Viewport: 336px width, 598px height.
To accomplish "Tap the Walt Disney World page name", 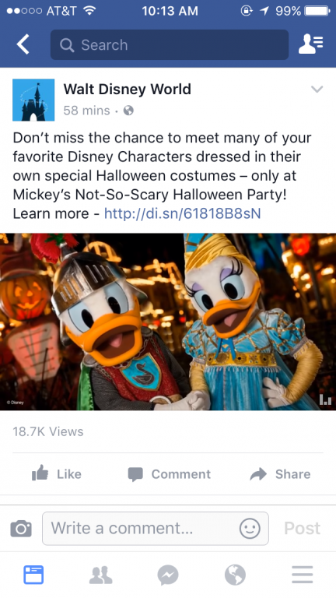I will point(128,90).
